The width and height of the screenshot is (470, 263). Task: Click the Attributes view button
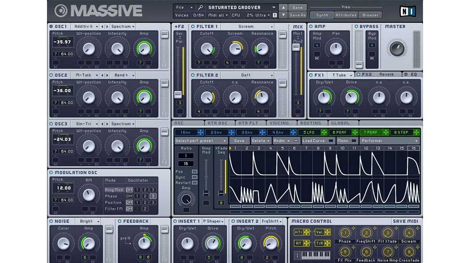pyautogui.click(x=345, y=15)
